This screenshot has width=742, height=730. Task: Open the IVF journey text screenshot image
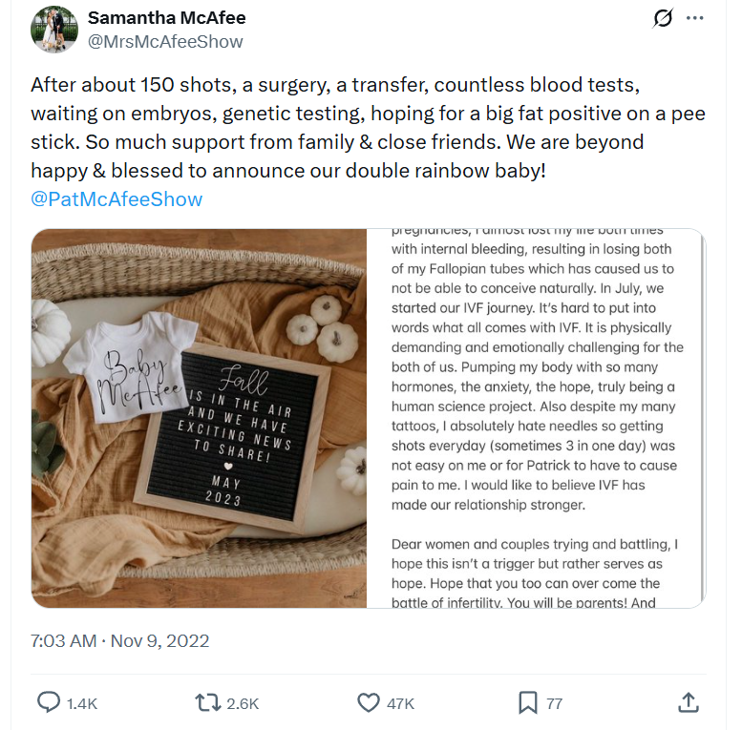tap(537, 418)
